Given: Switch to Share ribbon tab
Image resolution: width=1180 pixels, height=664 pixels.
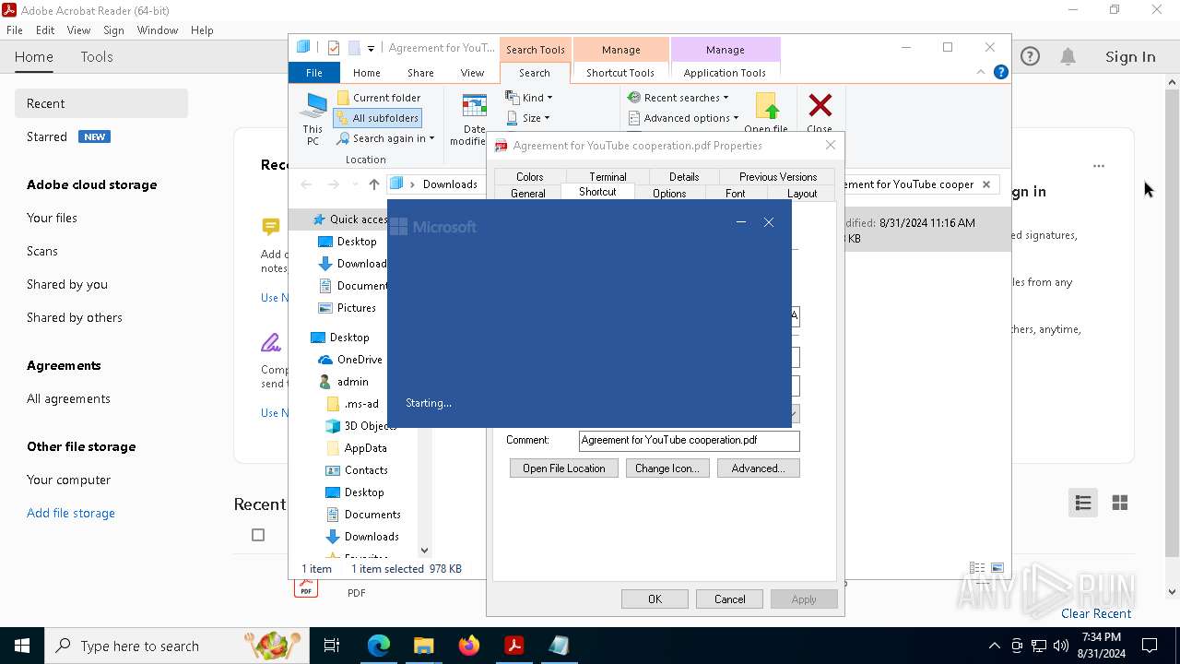Looking at the screenshot, I should tap(420, 73).
